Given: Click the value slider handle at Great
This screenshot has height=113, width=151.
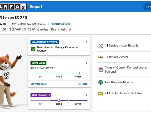Looking at the screenshot, I should 78,73.
